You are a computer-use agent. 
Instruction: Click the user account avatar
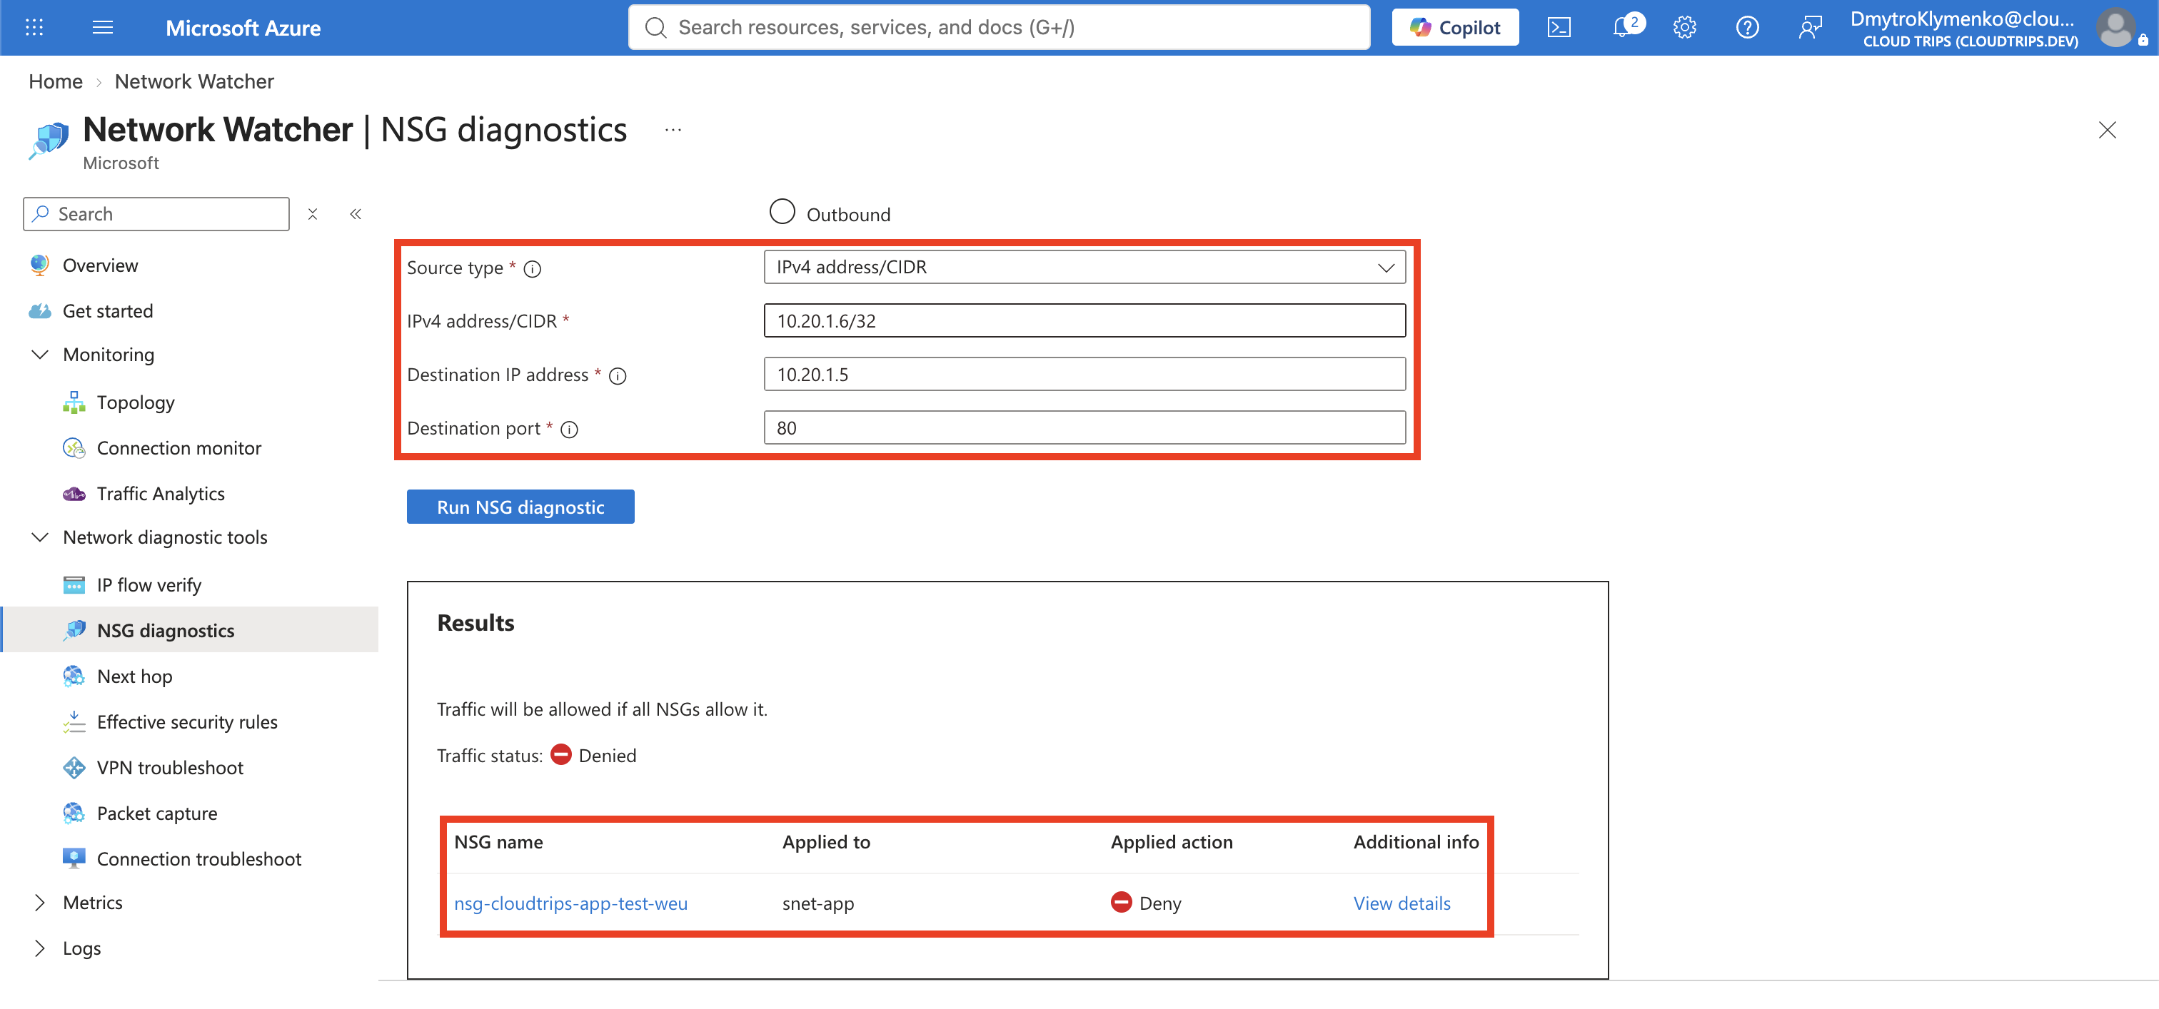pyautogui.click(x=2115, y=28)
